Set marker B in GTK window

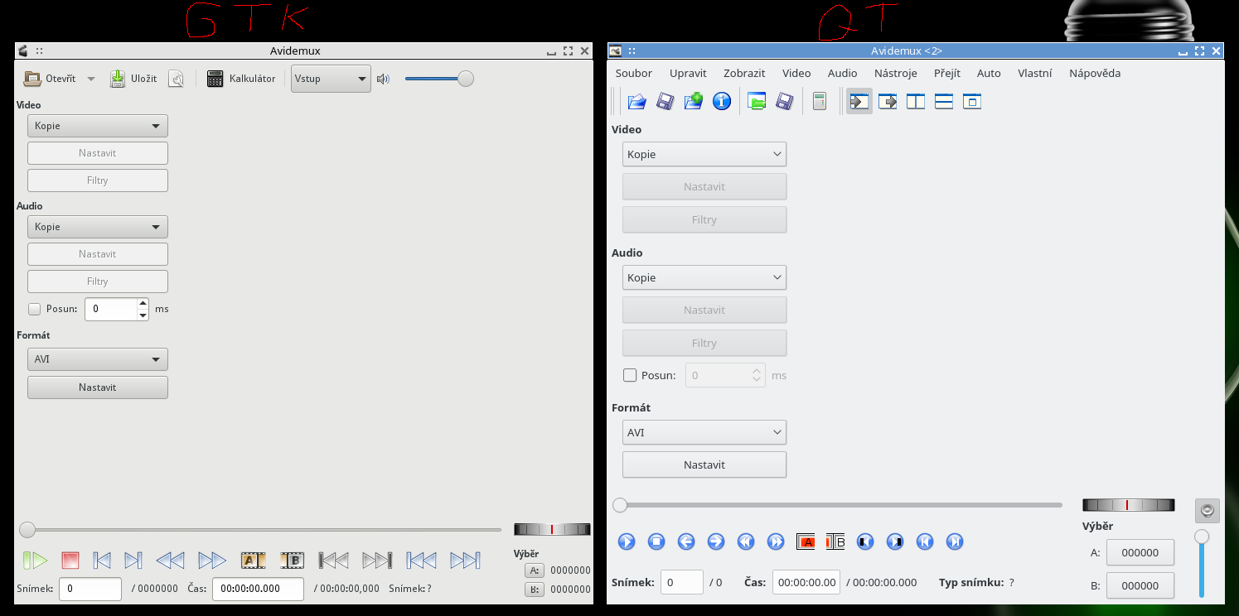point(293,561)
